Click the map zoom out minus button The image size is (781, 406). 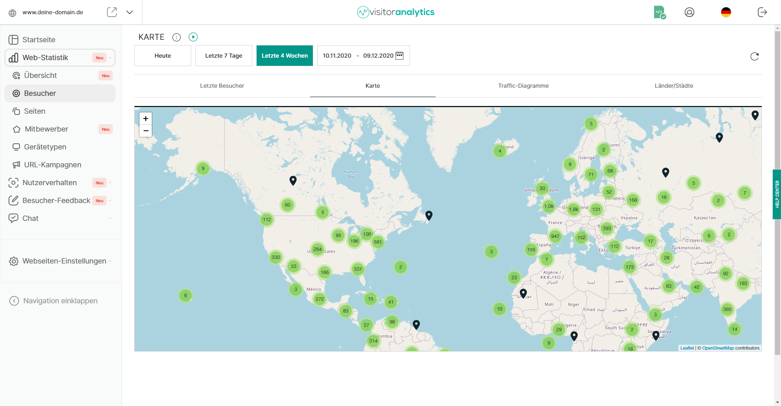point(146,131)
